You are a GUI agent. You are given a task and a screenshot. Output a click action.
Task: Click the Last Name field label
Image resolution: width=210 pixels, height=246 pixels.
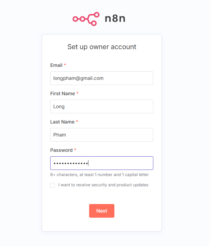coord(62,122)
